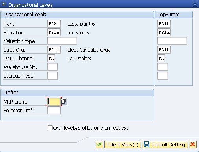The height and width of the screenshot is (152, 199).
Task: Click the Plant field containing PA20
Action: tap(54, 24)
